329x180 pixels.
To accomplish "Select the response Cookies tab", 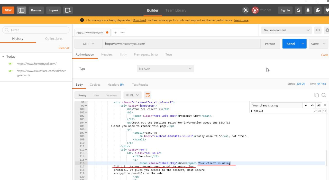I will pos(95,85).
